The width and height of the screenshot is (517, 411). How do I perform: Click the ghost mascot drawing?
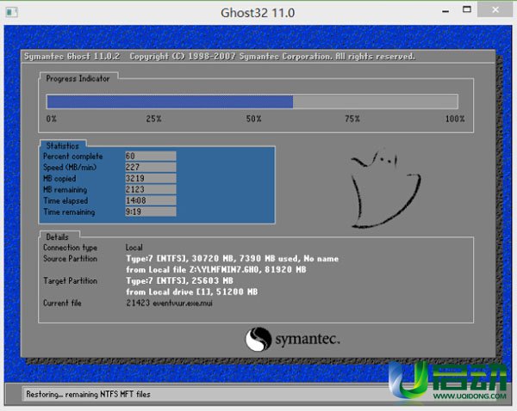[385, 189]
